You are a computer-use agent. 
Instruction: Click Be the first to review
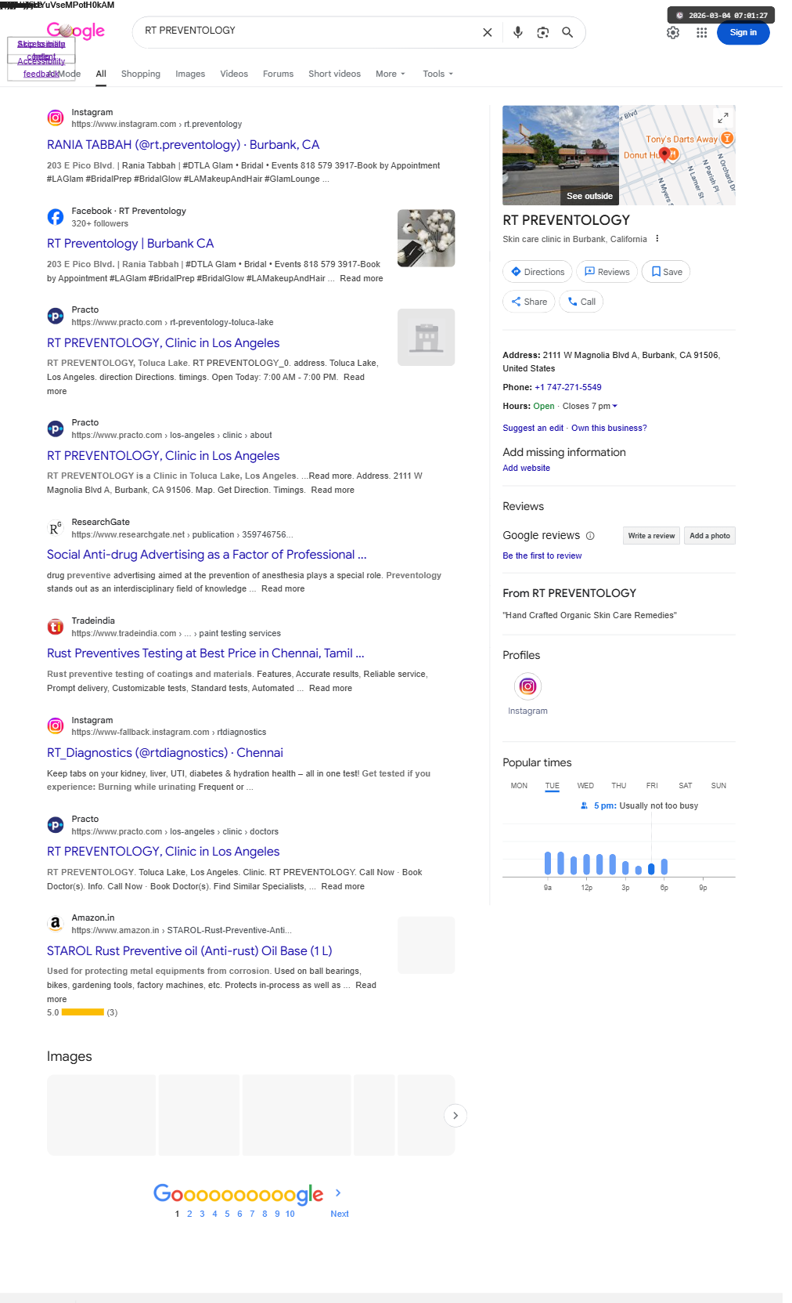coord(542,556)
